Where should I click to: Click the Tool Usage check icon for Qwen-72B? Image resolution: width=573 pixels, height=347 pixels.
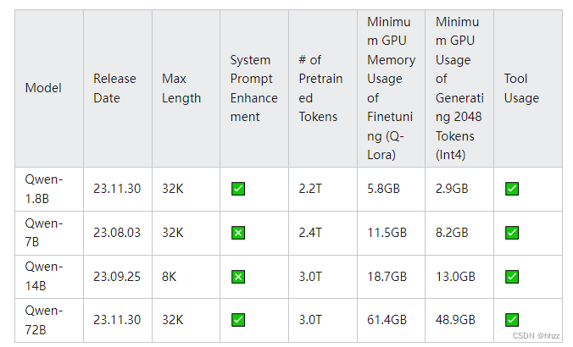512,320
